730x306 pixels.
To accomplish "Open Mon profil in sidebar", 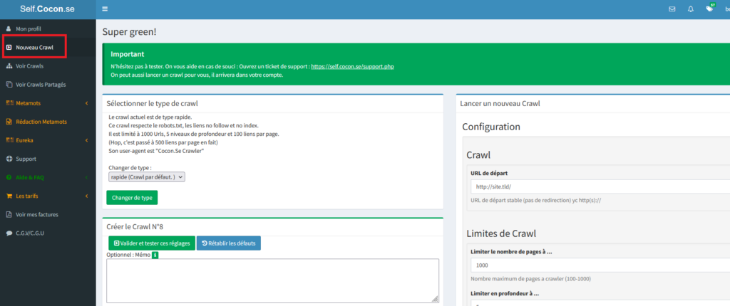I will [29, 28].
